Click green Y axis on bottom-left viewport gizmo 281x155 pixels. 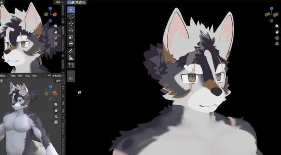(46, 94)
